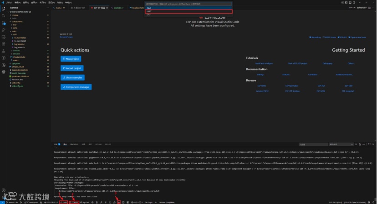Click the Import project button
The height and width of the screenshot is (204, 377).
pos(72,68)
